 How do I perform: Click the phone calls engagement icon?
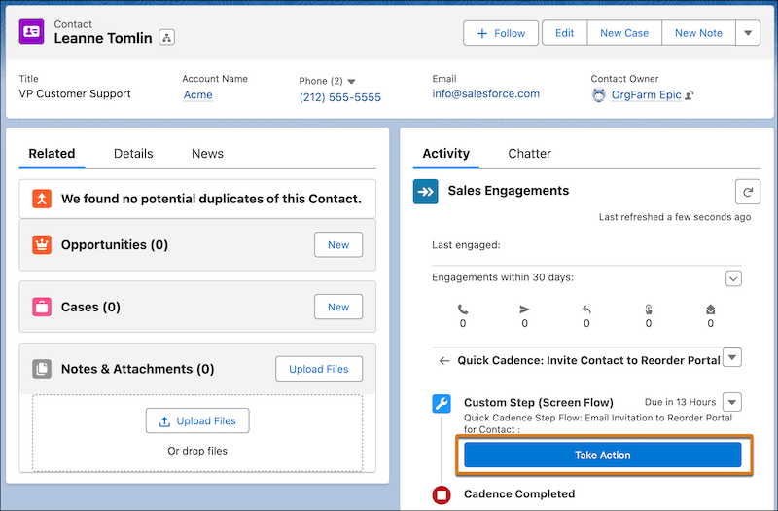(x=463, y=310)
